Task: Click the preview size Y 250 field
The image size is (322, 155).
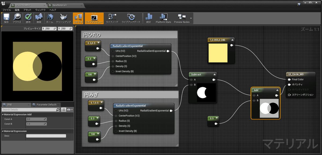Action: (x=65, y=28)
